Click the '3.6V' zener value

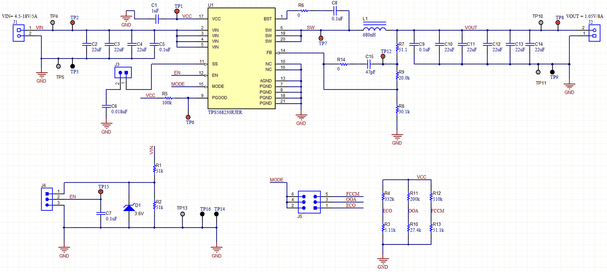(x=139, y=213)
